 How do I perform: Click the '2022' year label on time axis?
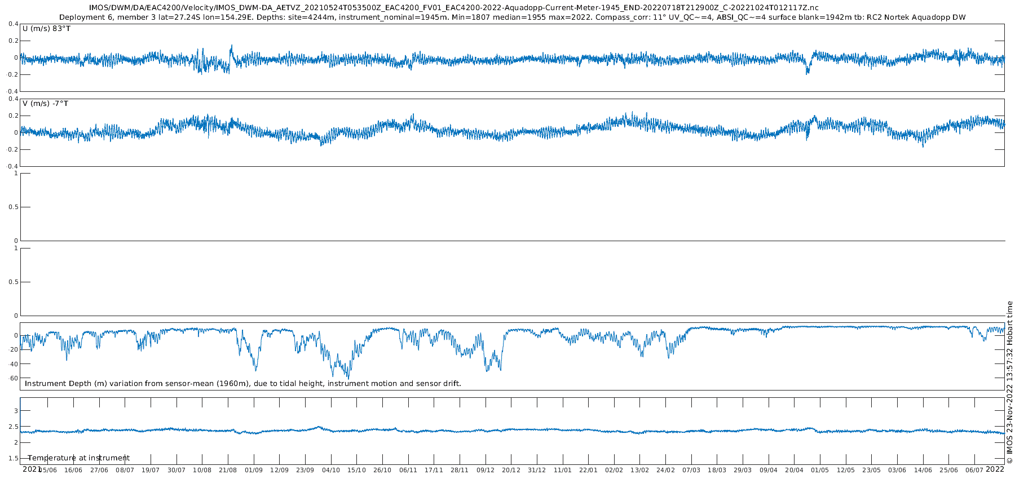[x=995, y=469]
